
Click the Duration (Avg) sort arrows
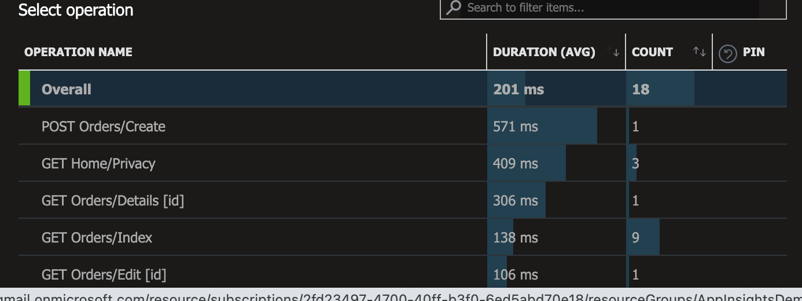click(614, 52)
